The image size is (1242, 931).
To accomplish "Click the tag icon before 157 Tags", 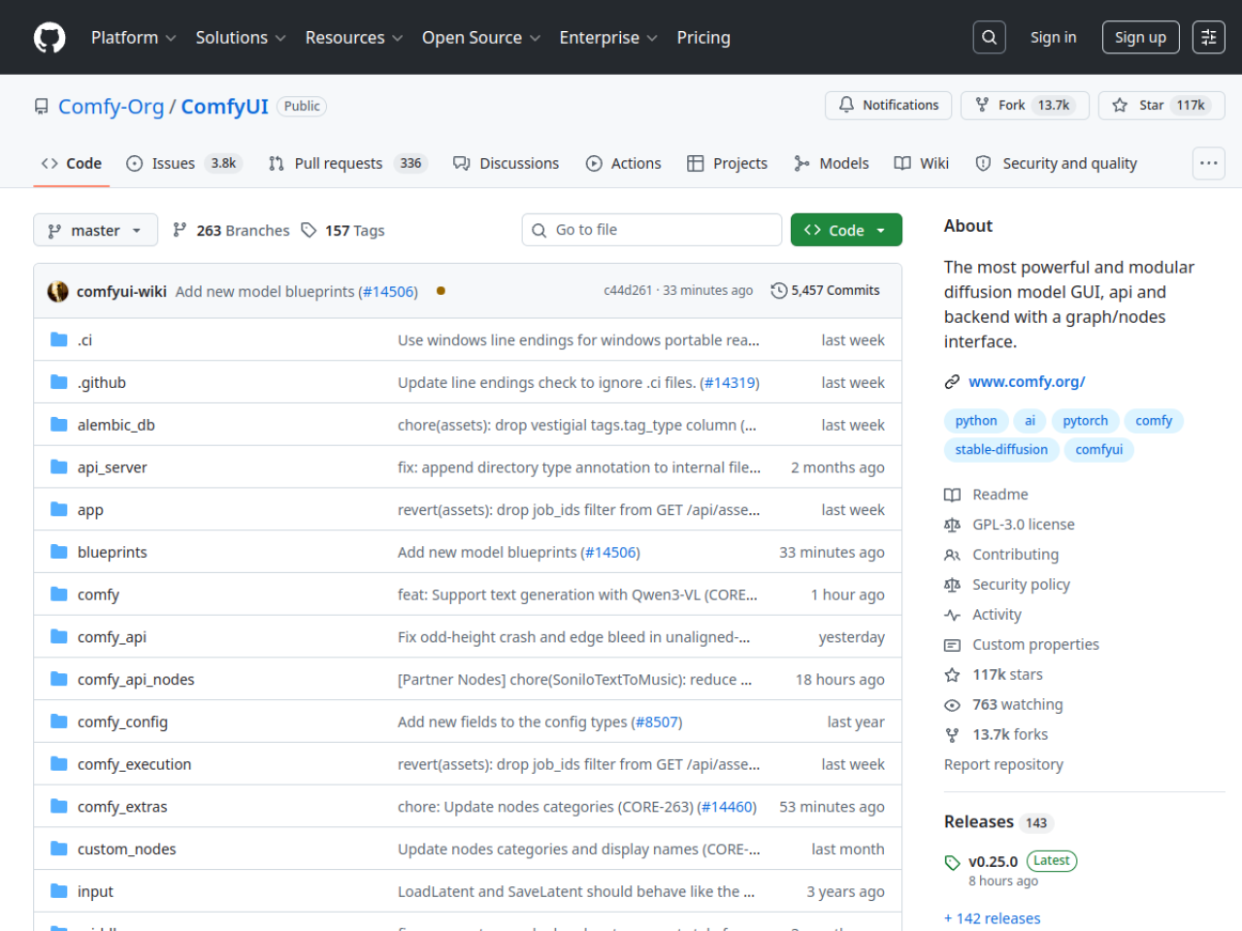I will point(309,230).
